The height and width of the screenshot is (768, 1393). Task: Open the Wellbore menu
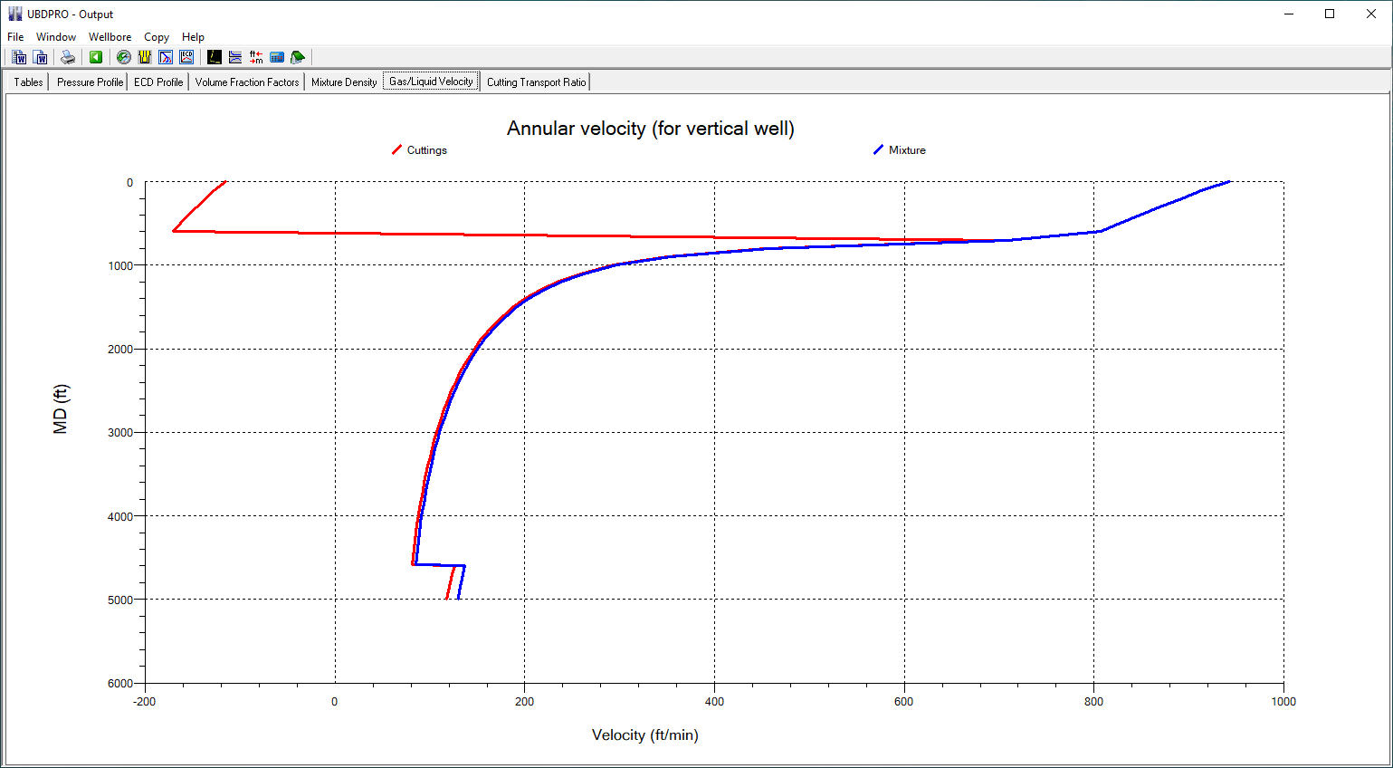110,37
